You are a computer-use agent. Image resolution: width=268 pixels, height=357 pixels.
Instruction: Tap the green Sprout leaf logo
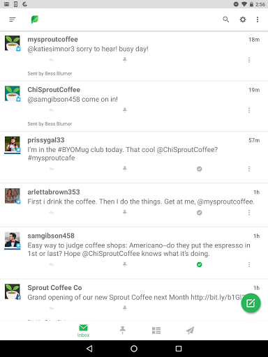pyautogui.click(x=35, y=20)
